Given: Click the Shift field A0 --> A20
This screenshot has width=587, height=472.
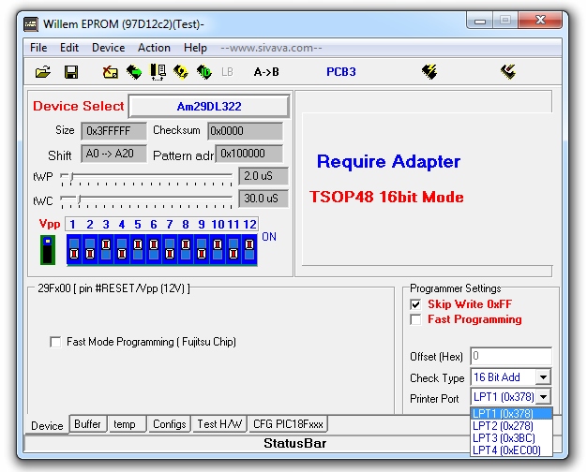Looking at the screenshot, I should (113, 154).
